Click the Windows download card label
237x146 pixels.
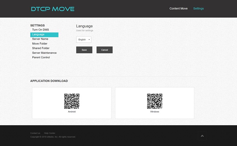(x=154, y=112)
